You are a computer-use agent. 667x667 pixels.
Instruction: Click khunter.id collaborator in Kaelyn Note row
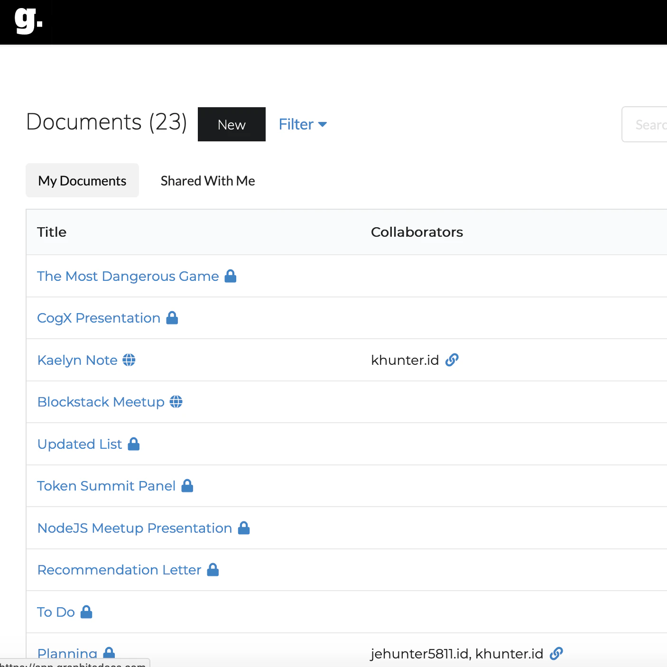point(405,360)
